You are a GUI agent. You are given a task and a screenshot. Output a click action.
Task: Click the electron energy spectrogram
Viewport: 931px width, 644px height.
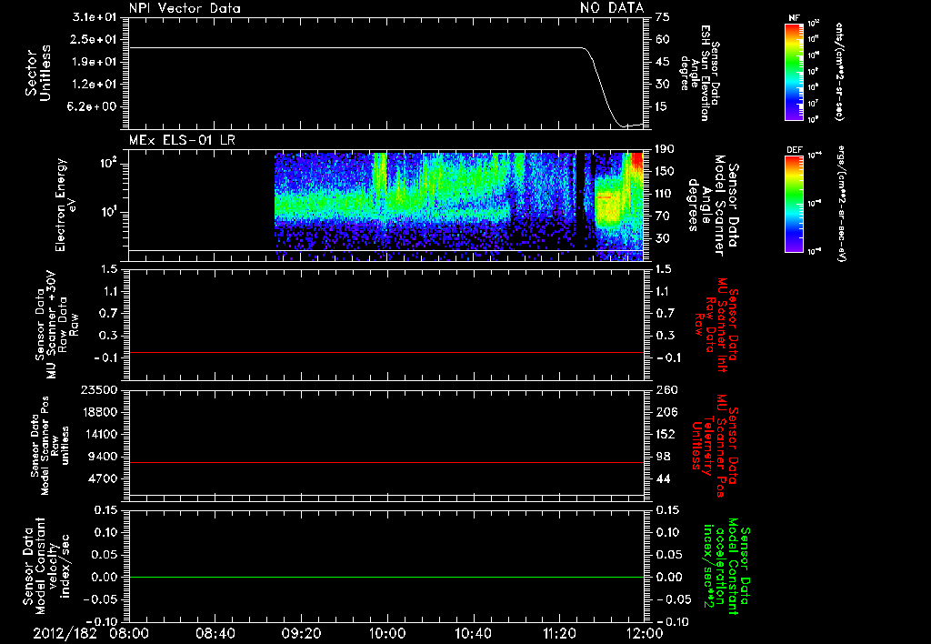[459, 206]
